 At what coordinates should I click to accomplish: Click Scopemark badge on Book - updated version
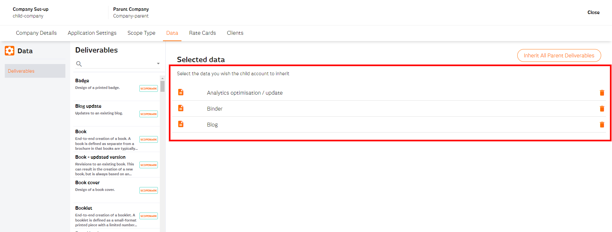coord(149,165)
